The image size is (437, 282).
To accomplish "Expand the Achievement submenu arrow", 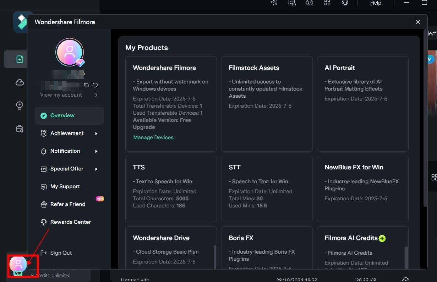I will point(96,134).
